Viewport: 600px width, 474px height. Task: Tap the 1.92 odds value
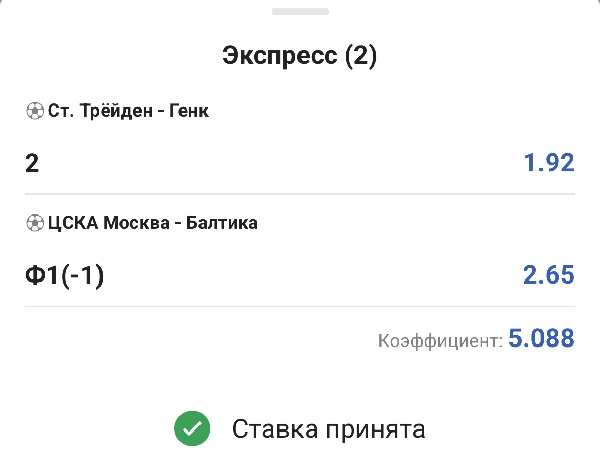[548, 164]
